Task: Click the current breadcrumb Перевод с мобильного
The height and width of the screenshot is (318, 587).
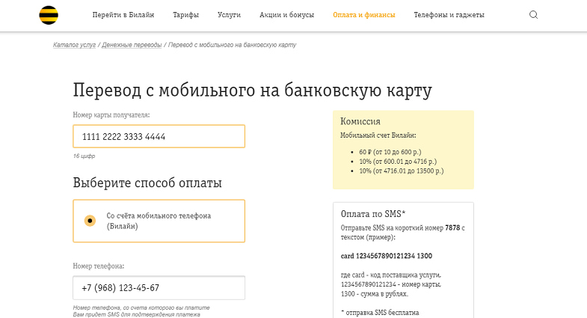Action: point(232,45)
